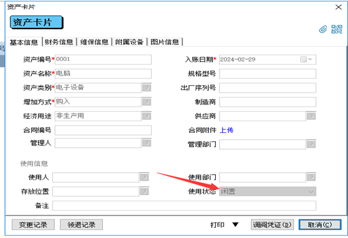The height and width of the screenshot is (238, 348).
Task: Open asset category picker for 资产类别
Action: (x=147, y=88)
